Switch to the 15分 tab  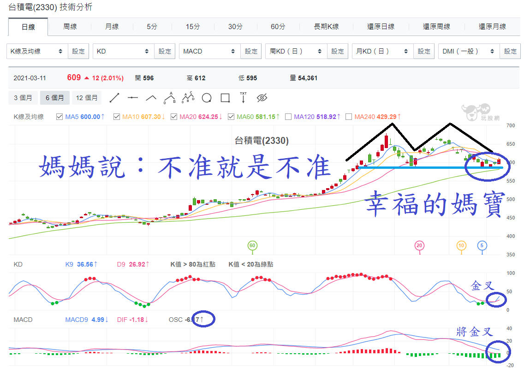point(193,26)
